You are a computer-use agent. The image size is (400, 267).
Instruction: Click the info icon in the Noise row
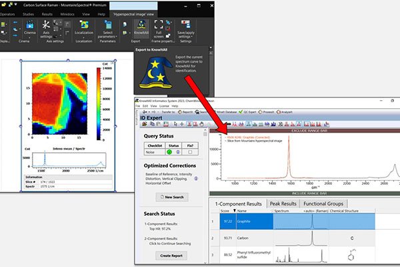pyautogui.click(x=178, y=152)
